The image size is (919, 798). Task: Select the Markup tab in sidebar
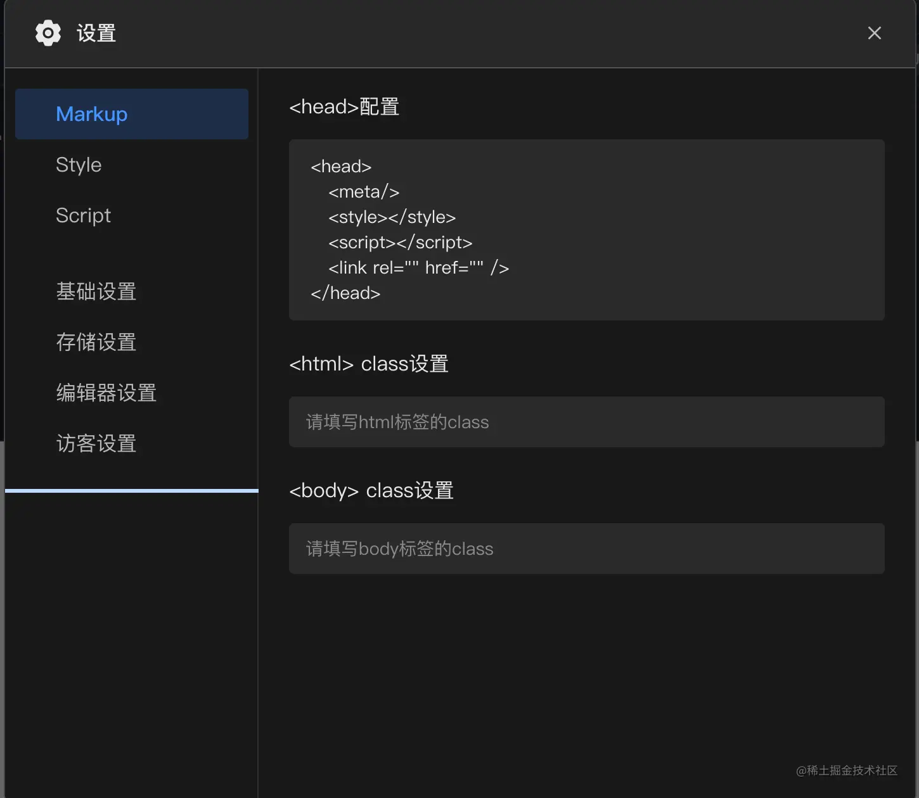(132, 114)
